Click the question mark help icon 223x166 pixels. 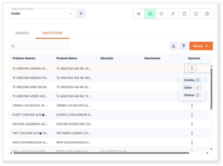click(x=207, y=14)
